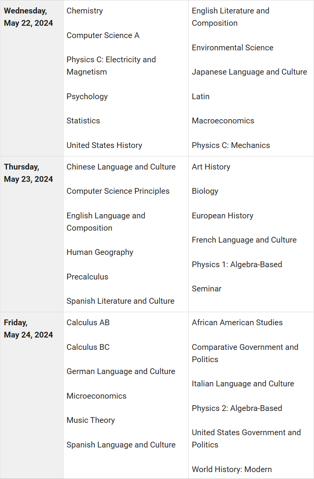Open the Precalculus exam entry
This screenshot has height=479, width=314.
point(87,277)
